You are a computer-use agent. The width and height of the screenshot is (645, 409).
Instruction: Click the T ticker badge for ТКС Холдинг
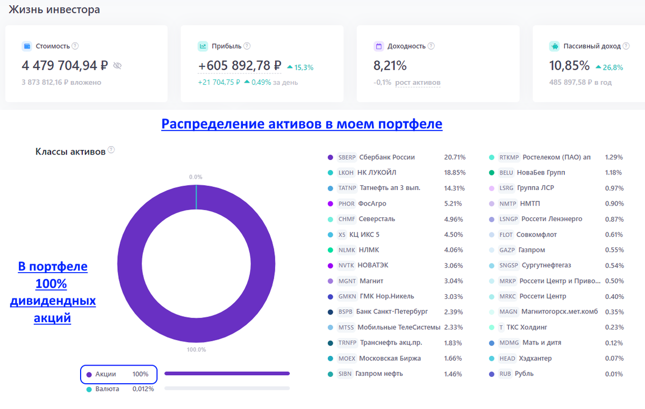(x=501, y=327)
